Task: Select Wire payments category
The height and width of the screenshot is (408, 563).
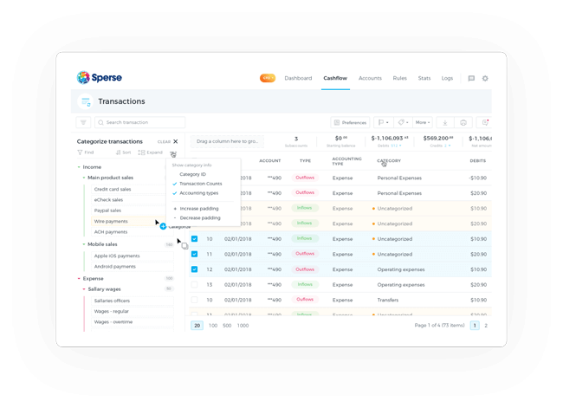Action: point(111,222)
